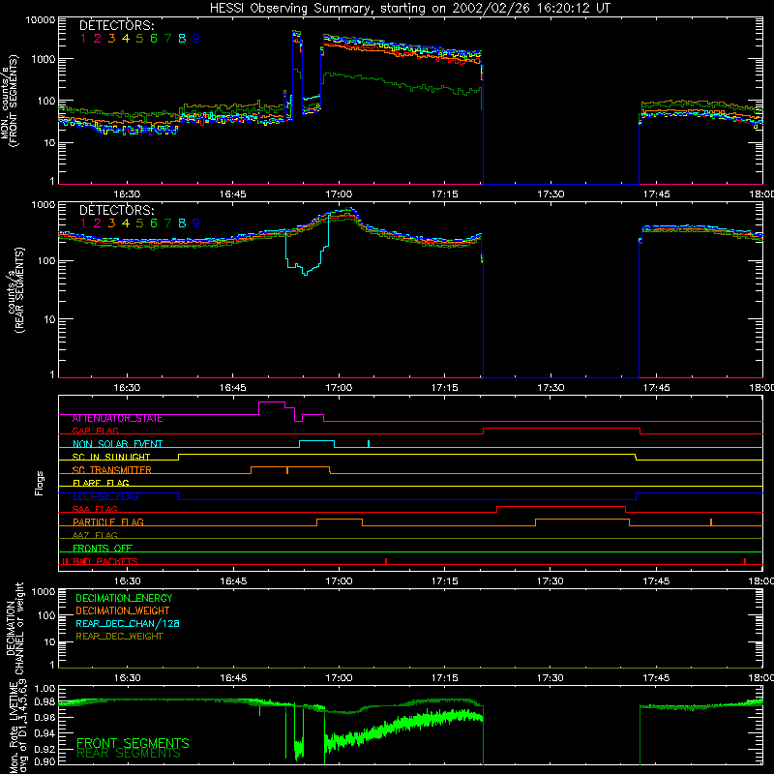Select the counts/s (REAR SEGMENTS) axis title

15,291
